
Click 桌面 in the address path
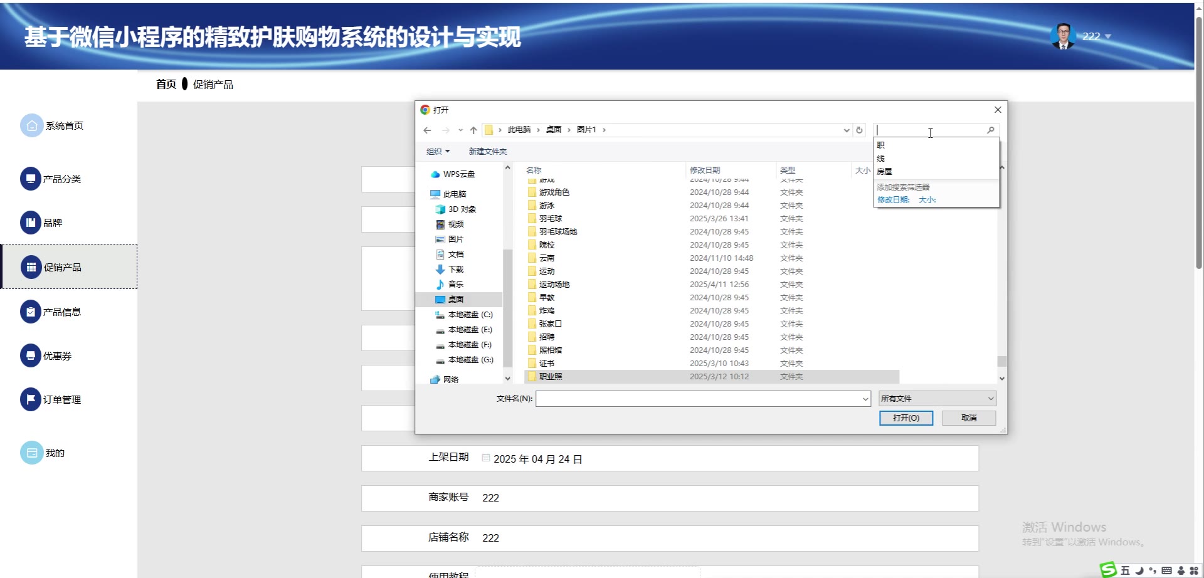tap(554, 130)
